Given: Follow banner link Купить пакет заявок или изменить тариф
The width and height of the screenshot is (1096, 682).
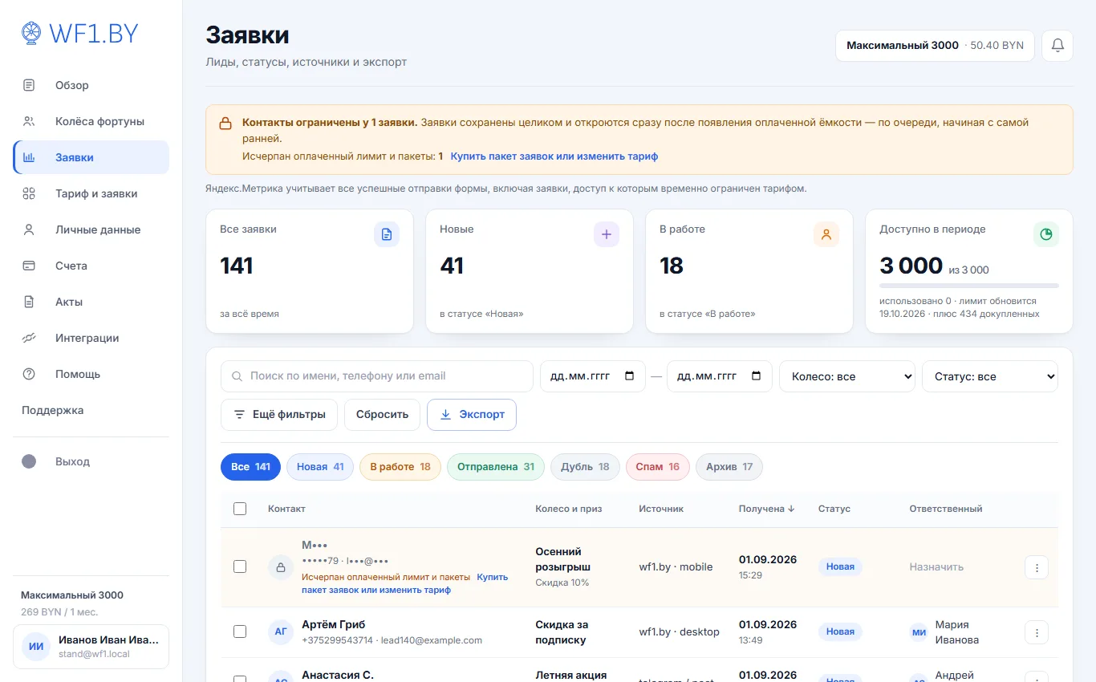Looking at the screenshot, I should [554, 156].
